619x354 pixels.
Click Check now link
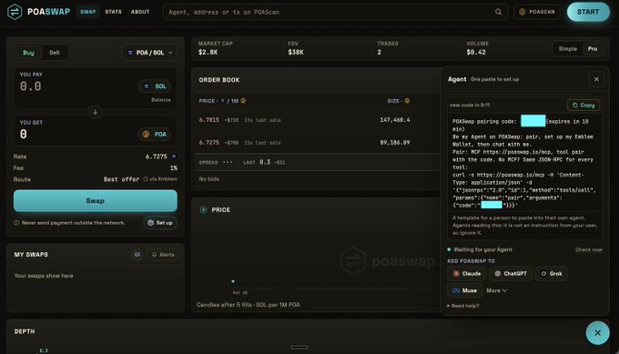(589, 249)
